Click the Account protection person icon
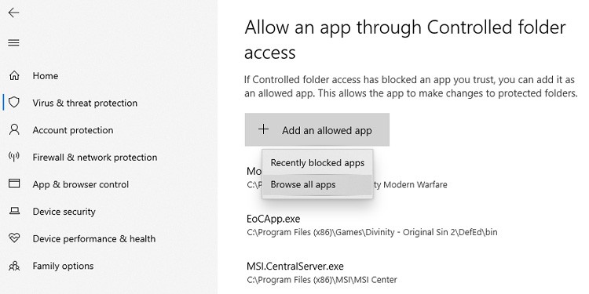Image resolution: width=589 pixels, height=294 pixels. 14,129
